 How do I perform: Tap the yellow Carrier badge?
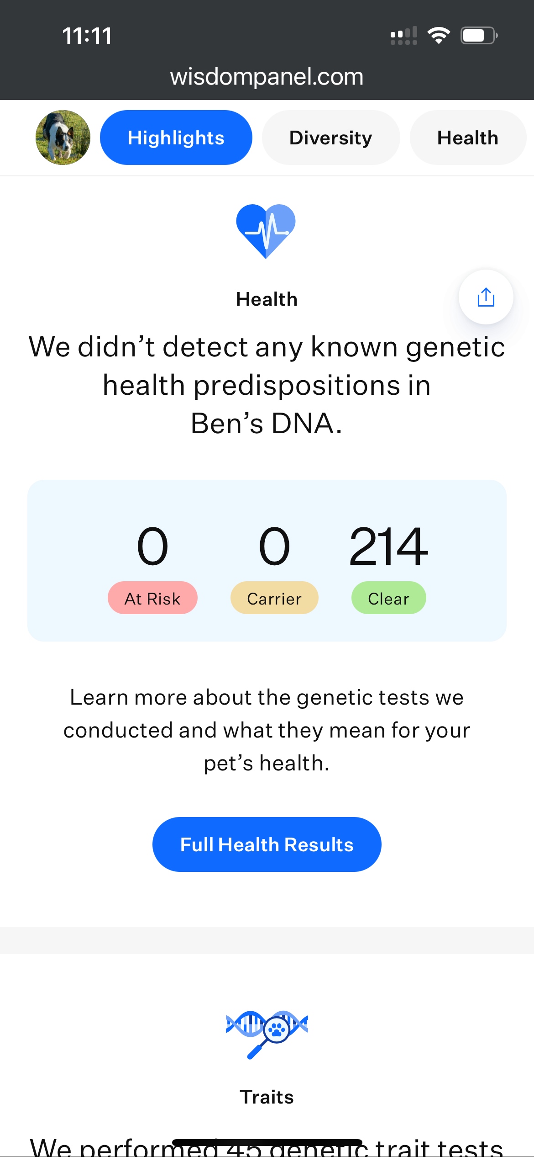pos(274,598)
